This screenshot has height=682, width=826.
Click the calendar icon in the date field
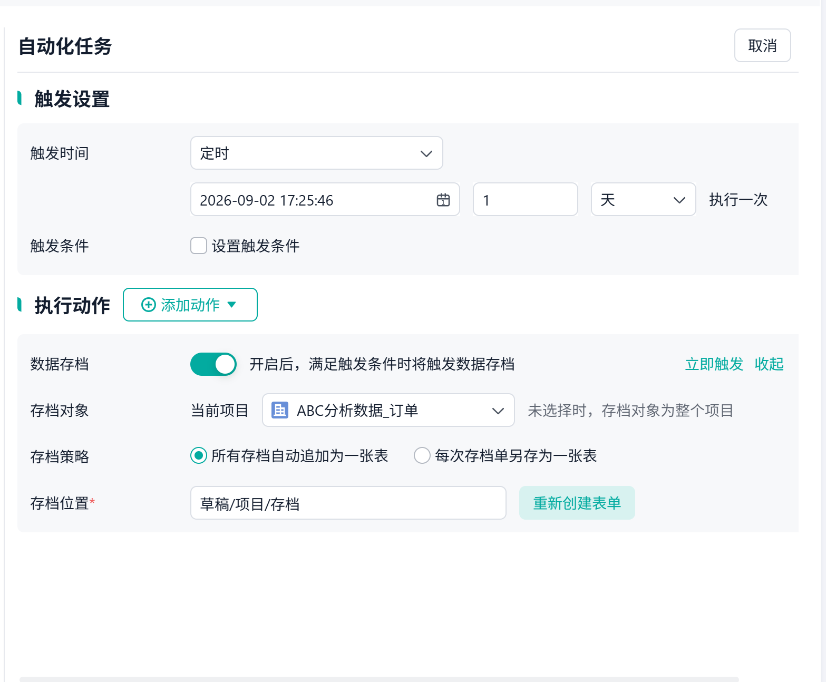(x=443, y=200)
